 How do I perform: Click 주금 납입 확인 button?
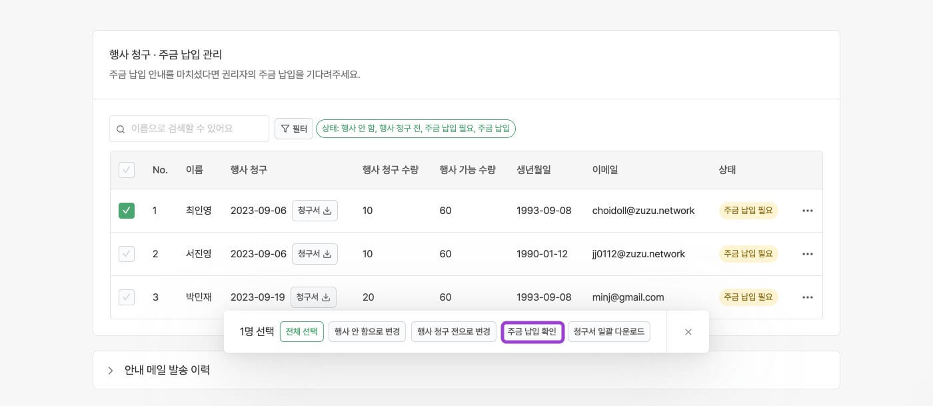[532, 332]
